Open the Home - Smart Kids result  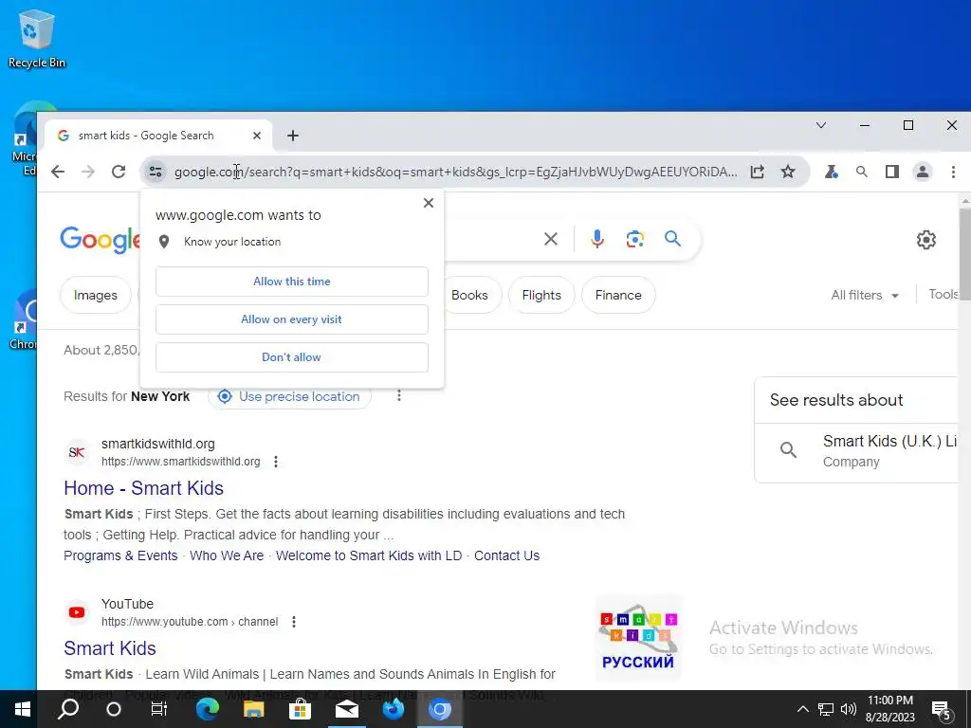tap(144, 488)
